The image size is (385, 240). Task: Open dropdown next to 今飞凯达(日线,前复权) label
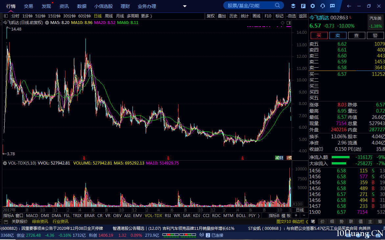pos(47,23)
